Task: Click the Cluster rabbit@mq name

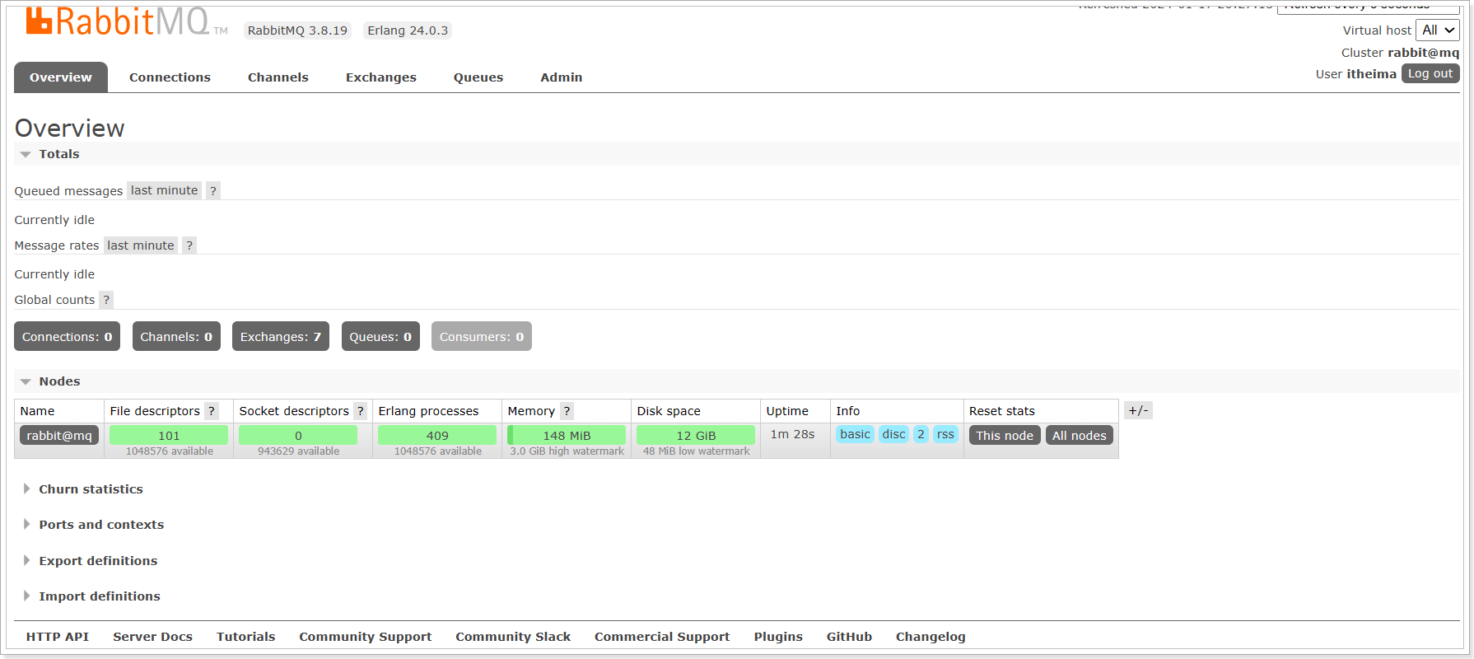Action: [x=1423, y=53]
